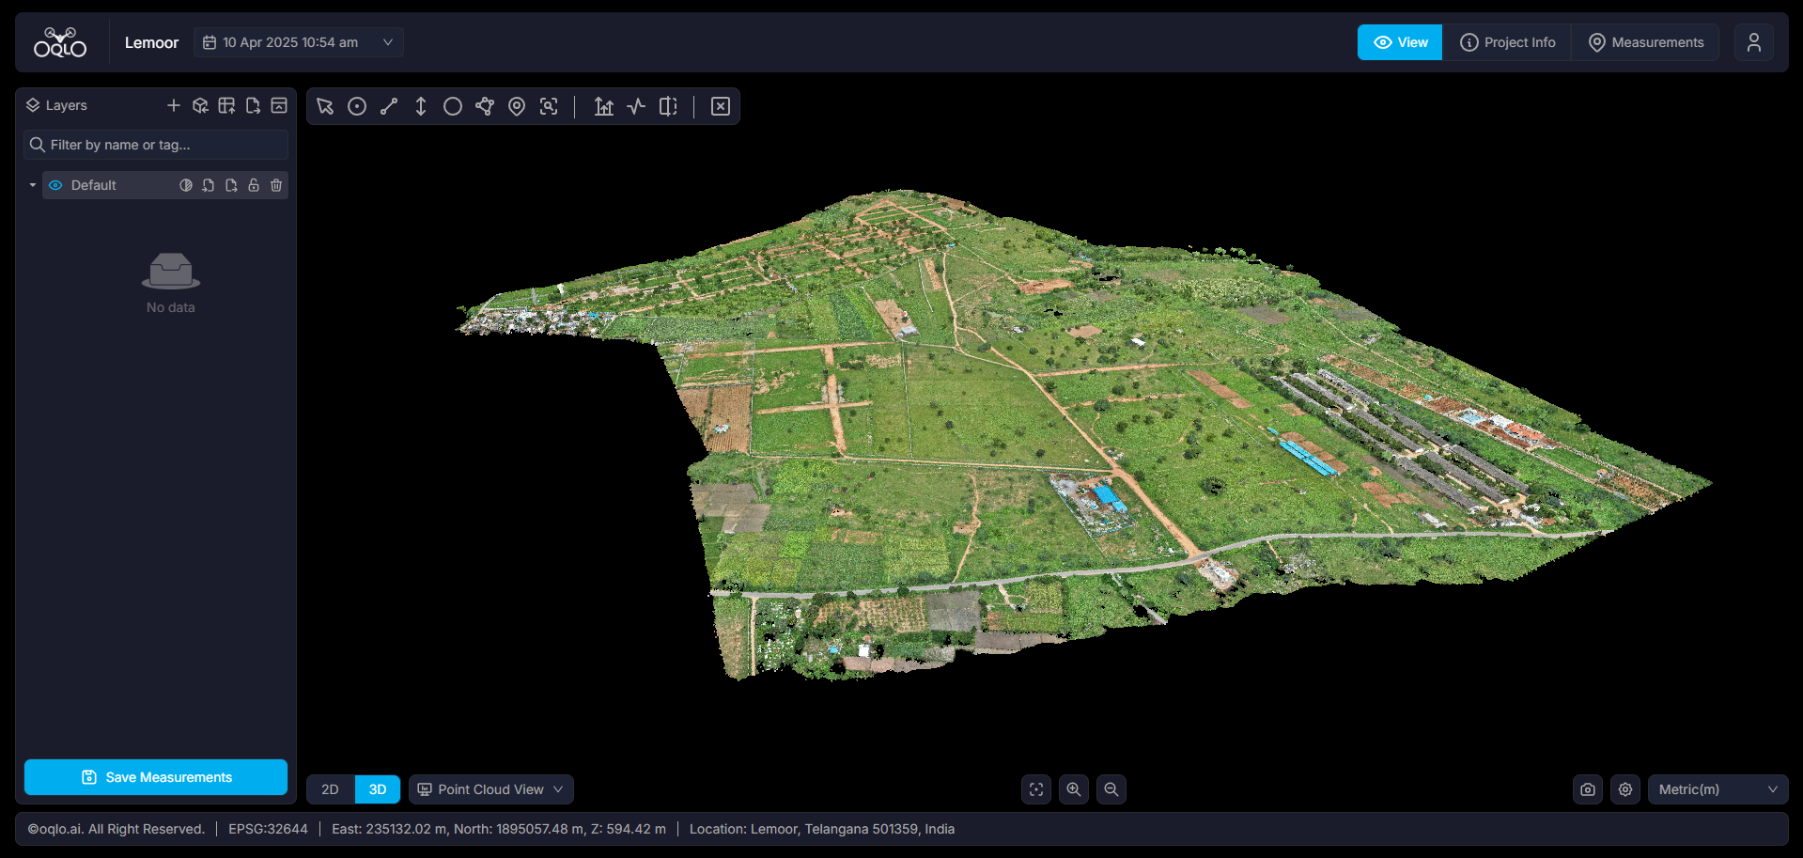Select the Default layer row name
1803x858 pixels.
point(94,185)
